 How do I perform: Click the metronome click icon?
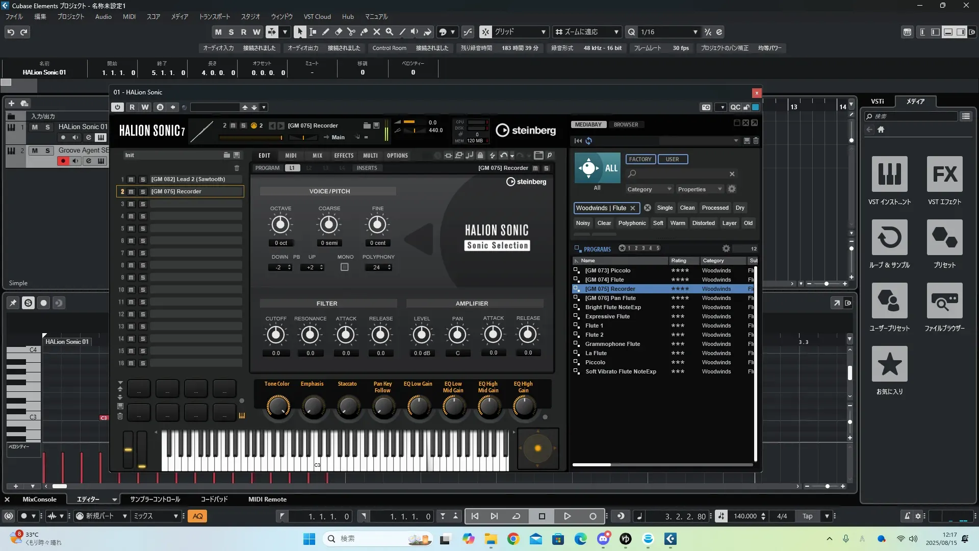pyautogui.click(x=907, y=516)
